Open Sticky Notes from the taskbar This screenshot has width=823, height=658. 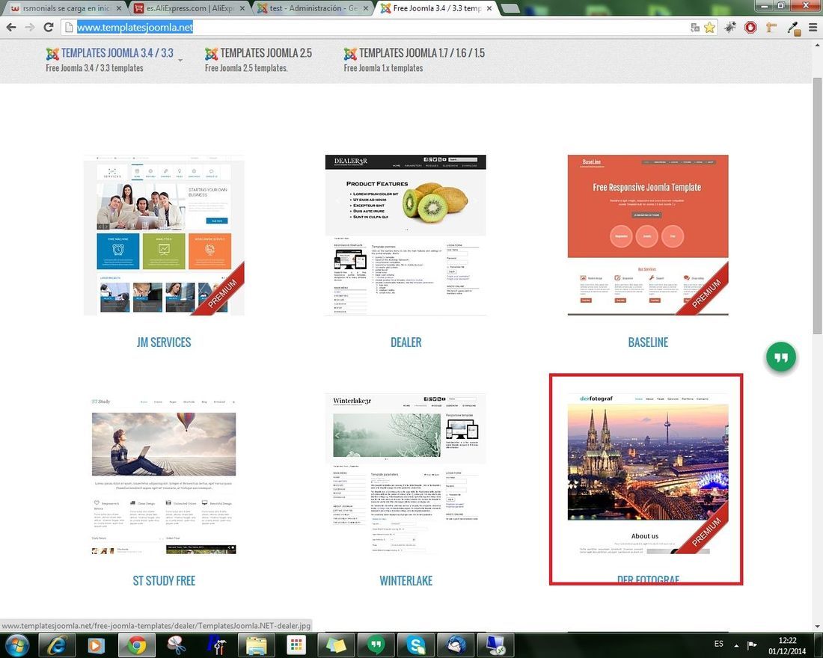point(336,645)
